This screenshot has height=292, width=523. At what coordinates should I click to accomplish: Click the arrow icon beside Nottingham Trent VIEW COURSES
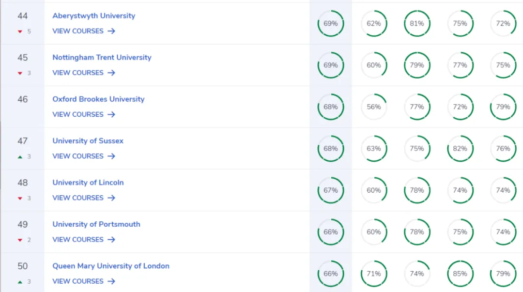pos(111,73)
